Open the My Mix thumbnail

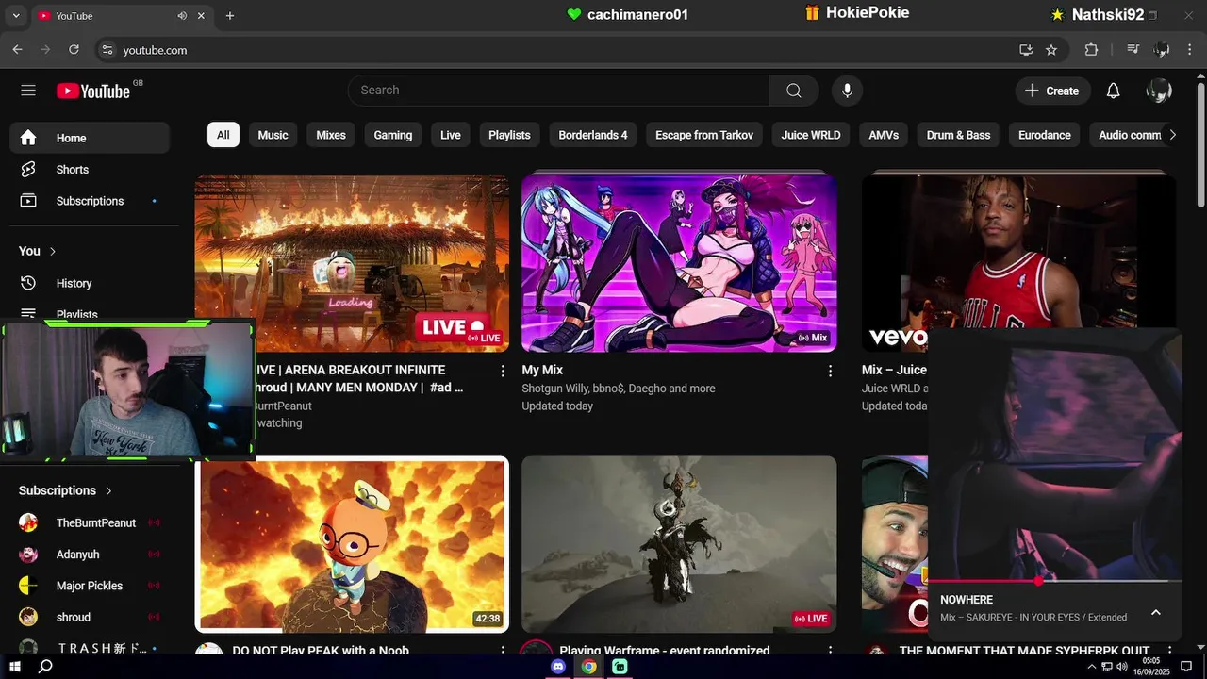[679, 264]
